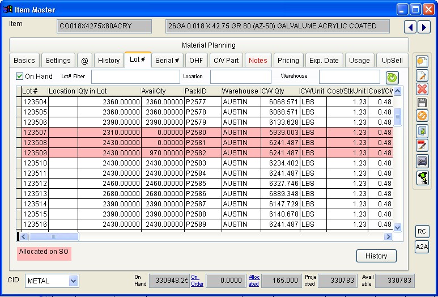The image size is (438, 297).
Task: Go to next item with right arrow
Action: pos(423,27)
